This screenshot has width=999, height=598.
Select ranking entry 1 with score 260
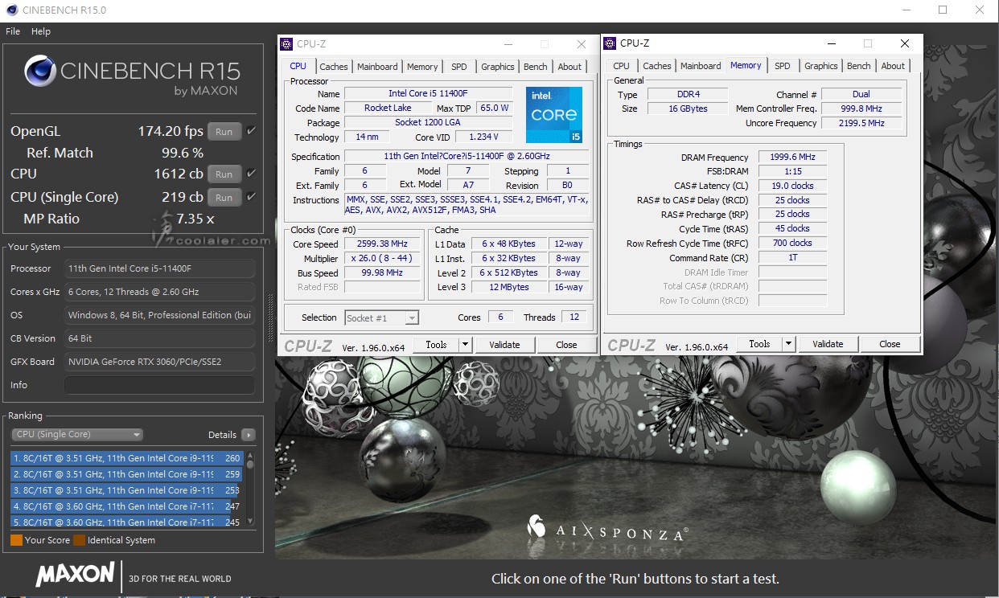(127, 458)
